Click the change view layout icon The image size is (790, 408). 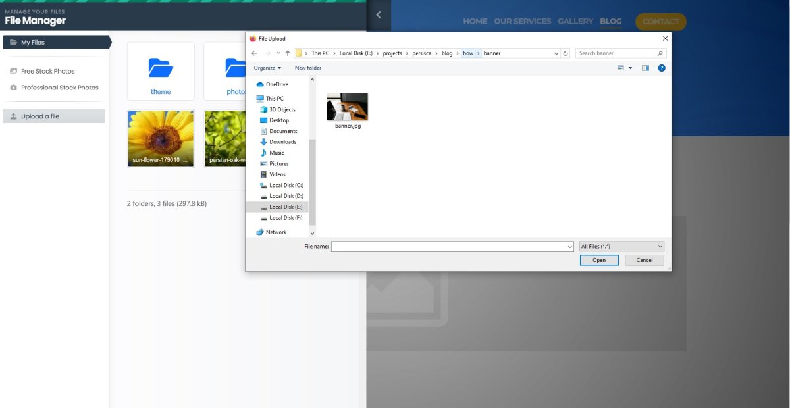(x=621, y=68)
